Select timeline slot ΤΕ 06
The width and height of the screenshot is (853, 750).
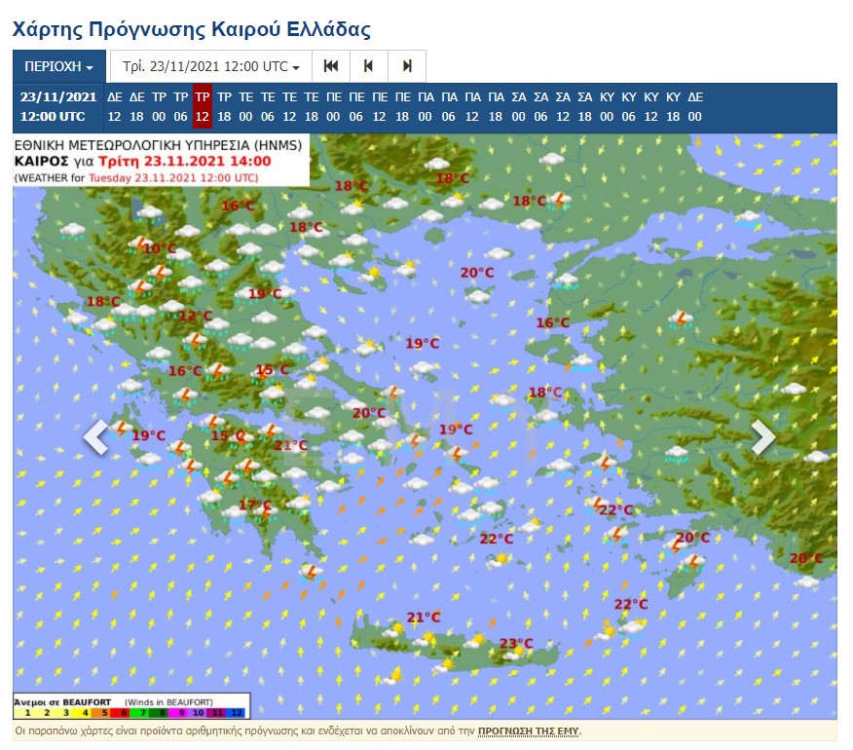268,107
